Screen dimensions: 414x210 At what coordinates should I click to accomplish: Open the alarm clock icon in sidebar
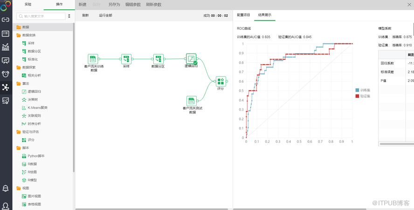tap(5, 74)
